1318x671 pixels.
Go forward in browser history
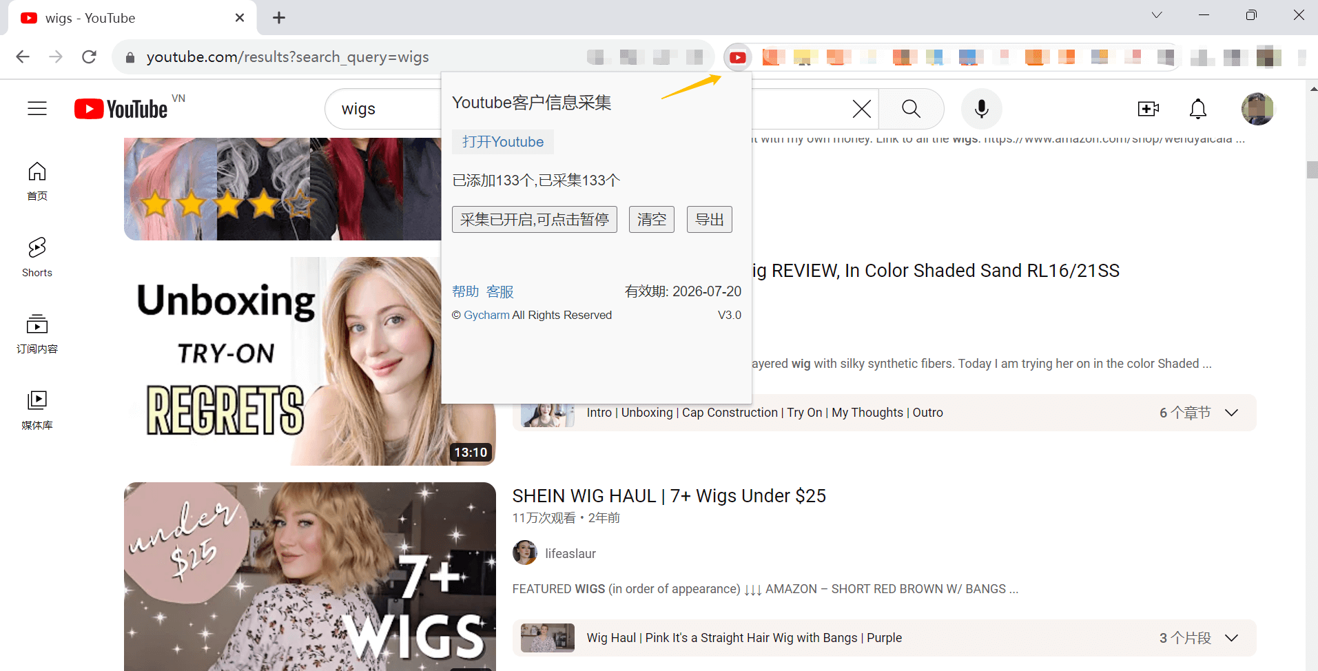(x=56, y=56)
